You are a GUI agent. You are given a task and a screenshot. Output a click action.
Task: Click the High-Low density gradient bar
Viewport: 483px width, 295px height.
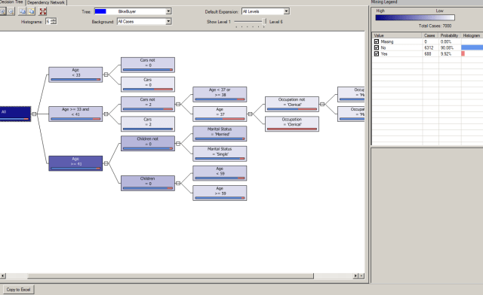tap(415, 17)
